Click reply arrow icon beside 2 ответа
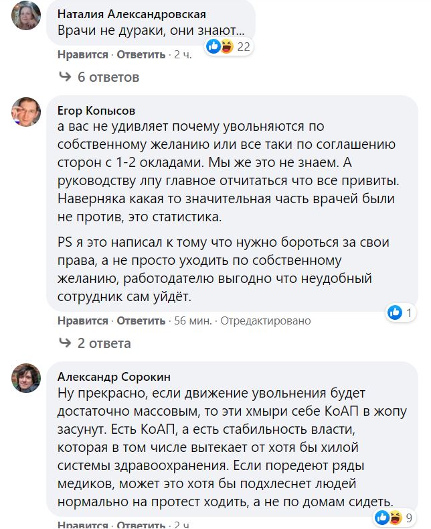Image resolution: width=431 pixels, height=529 pixels. pyautogui.click(x=65, y=343)
